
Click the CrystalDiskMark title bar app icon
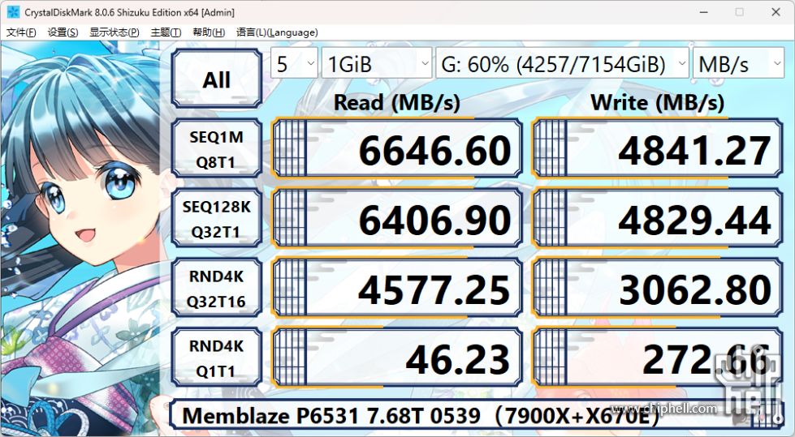(x=13, y=11)
